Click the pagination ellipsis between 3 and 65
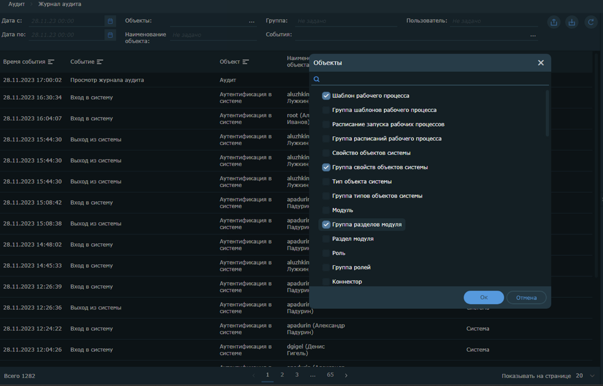The image size is (603, 386). coord(313,375)
